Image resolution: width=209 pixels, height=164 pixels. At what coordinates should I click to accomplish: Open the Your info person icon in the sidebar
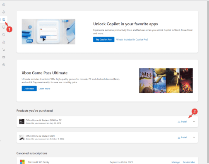(x=4, y=12)
